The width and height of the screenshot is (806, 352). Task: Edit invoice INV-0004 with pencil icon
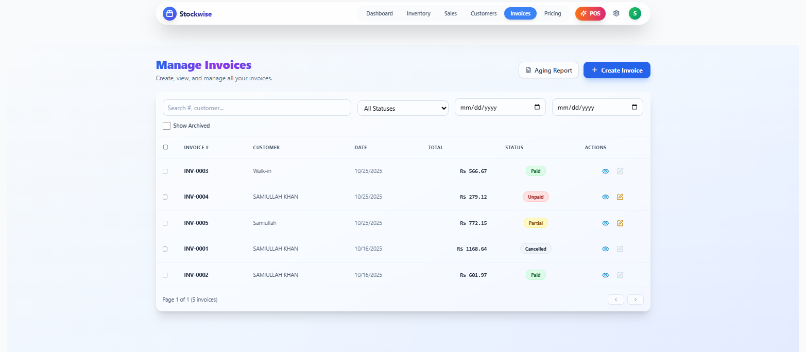(620, 197)
